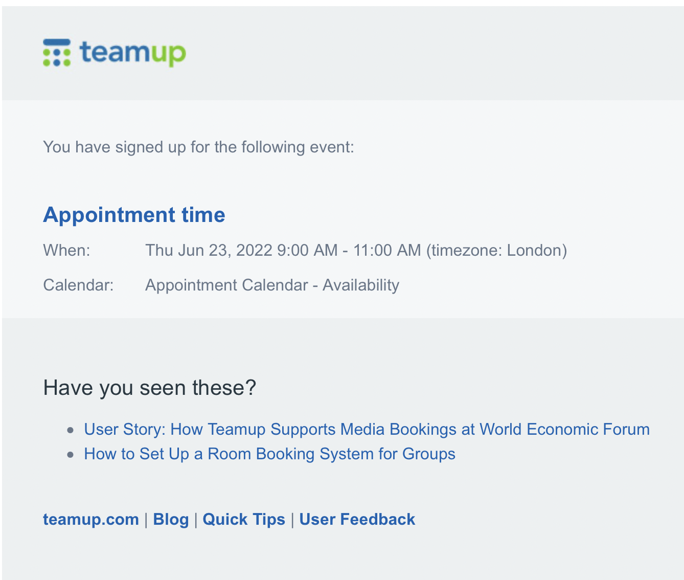
Task: Click the signed up confirmation sentence
Action: (198, 147)
